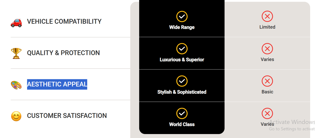Click the yellow checkmark above Luxurious & Superior
Viewport: 315px width, 138px height.
tap(182, 49)
